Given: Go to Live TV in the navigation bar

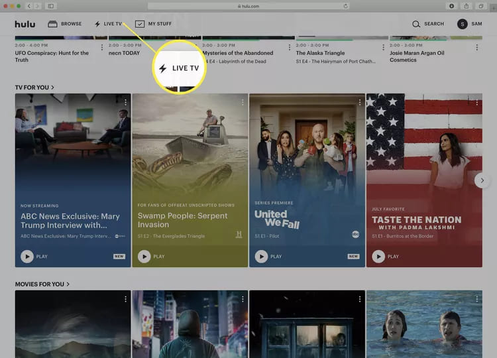Looking at the screenshot, I should click(x=108, y=24).
